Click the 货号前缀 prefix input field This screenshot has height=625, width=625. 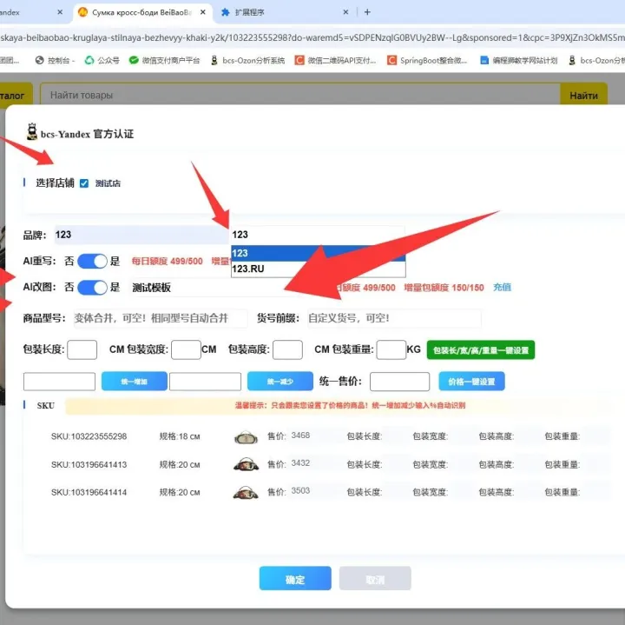(x=394, y=318)
